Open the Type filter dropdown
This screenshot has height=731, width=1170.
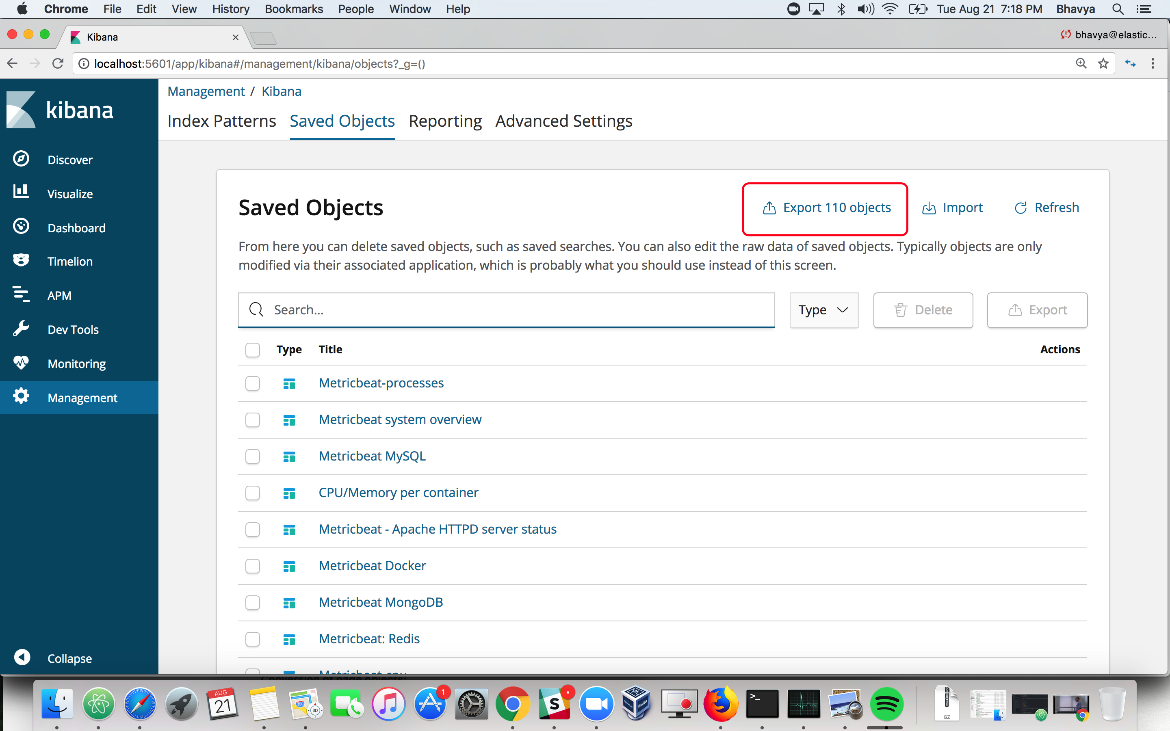click(x=823, y=310)
